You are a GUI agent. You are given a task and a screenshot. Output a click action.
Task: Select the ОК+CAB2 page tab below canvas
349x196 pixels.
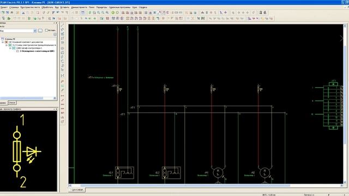pyautogui.click(x=77, y=190)
